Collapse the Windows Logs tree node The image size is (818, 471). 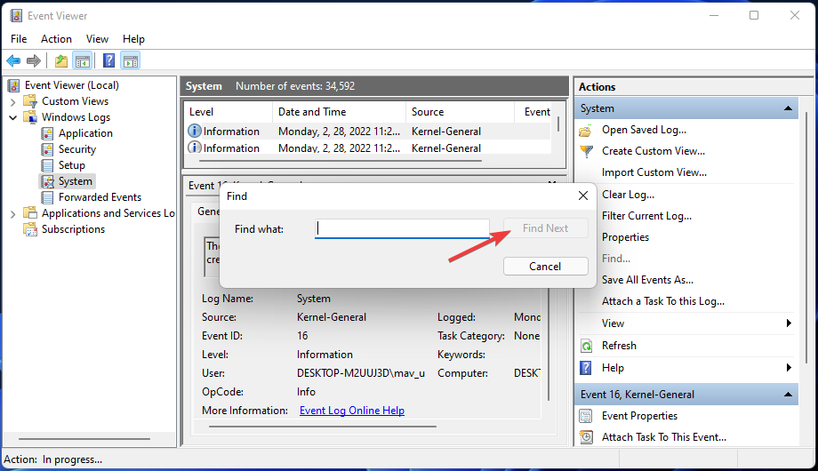tap(13, 117)
